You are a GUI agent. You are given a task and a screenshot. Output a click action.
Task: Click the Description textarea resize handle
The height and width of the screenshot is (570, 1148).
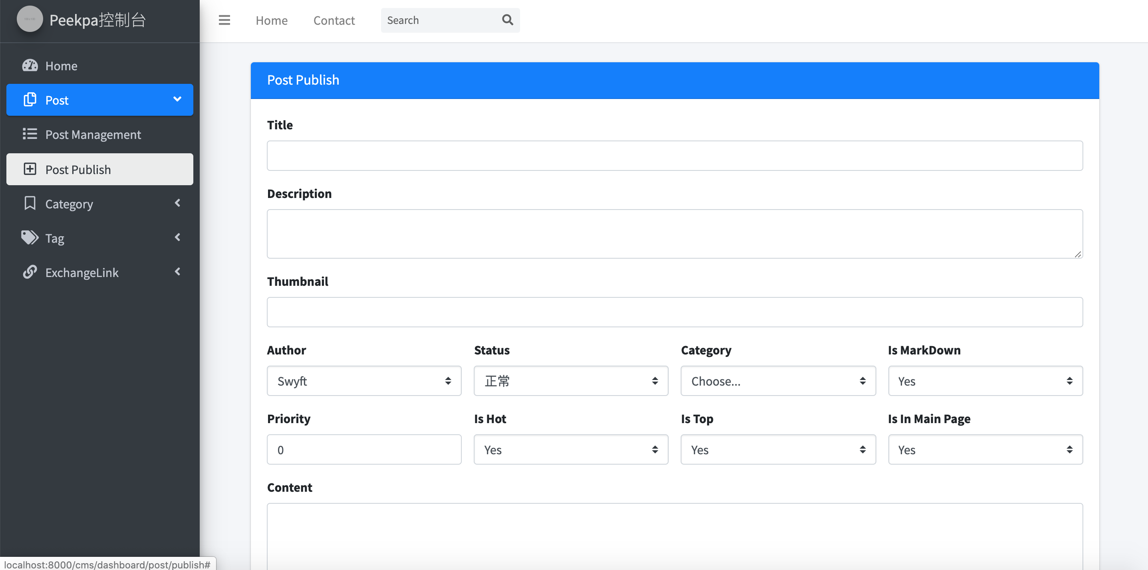(x=1078, y=254)
